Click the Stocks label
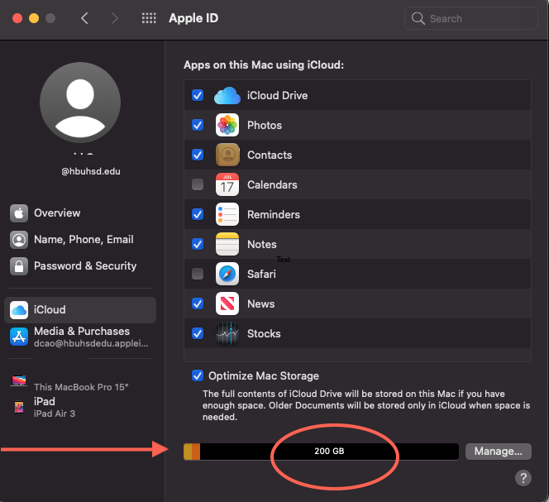549x502 pixels. click(264, 333)
